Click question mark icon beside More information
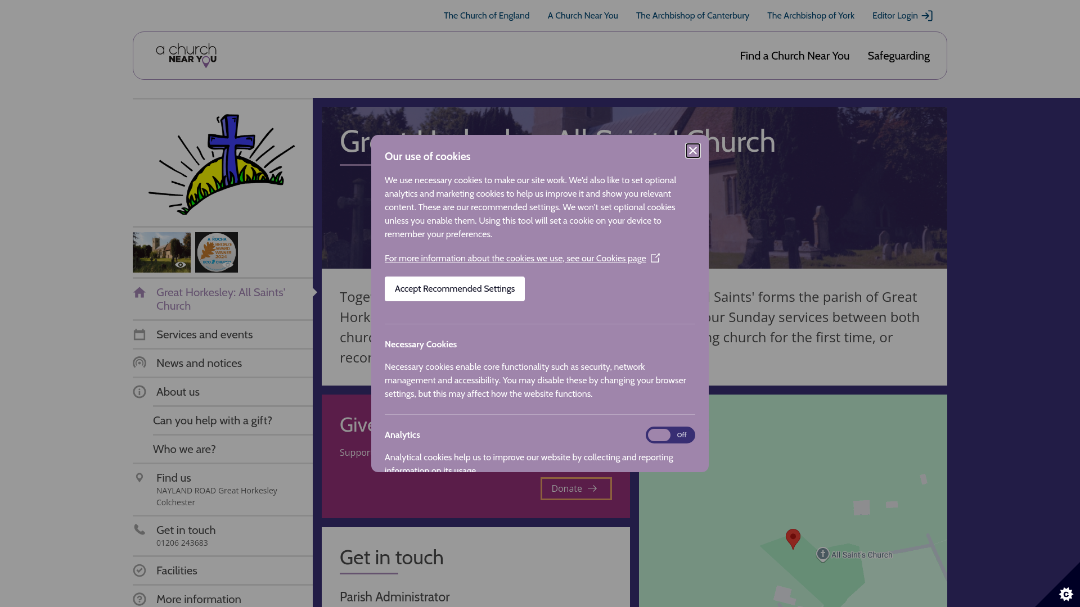 pyautogui.click(x=139, y=600)
